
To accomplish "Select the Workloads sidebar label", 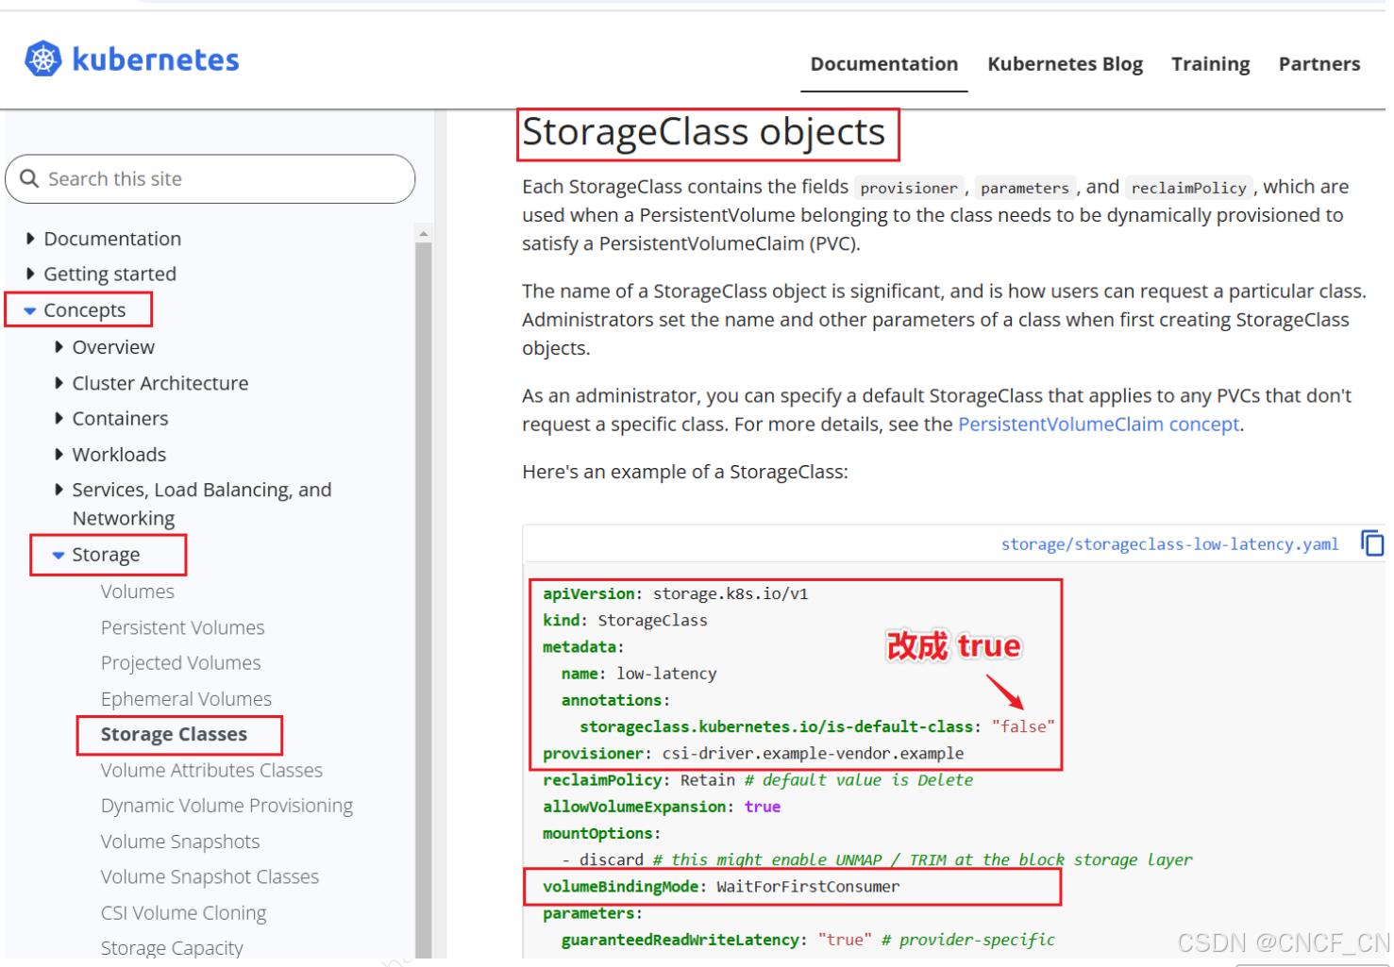I will [120, 454].
